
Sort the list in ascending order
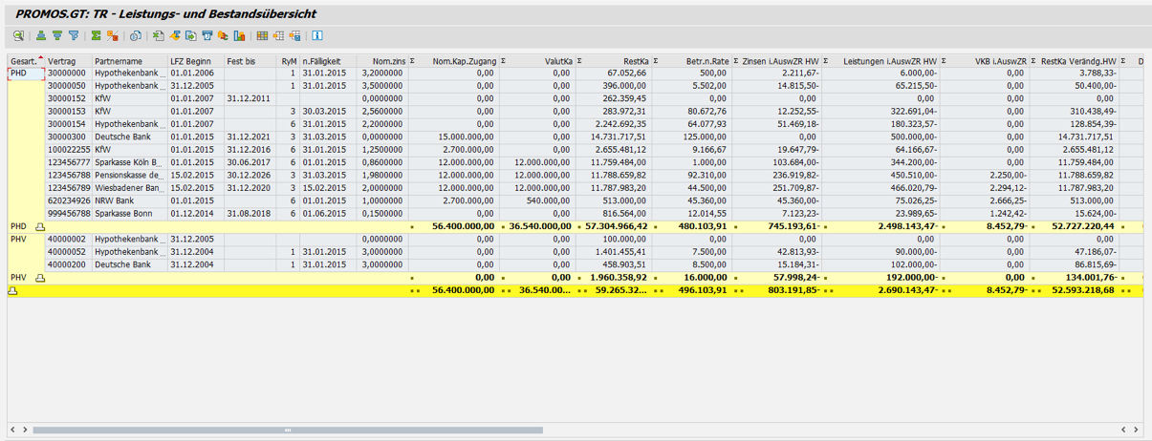[x=40, y=36]
